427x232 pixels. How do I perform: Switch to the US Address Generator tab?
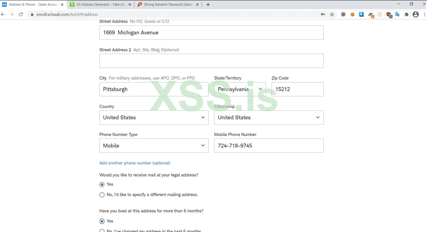pyautogui.click(x=101, y=5)
